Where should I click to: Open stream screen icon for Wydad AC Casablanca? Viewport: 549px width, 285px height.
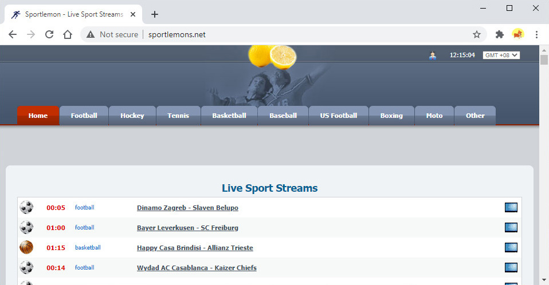[x=511, y=267]
